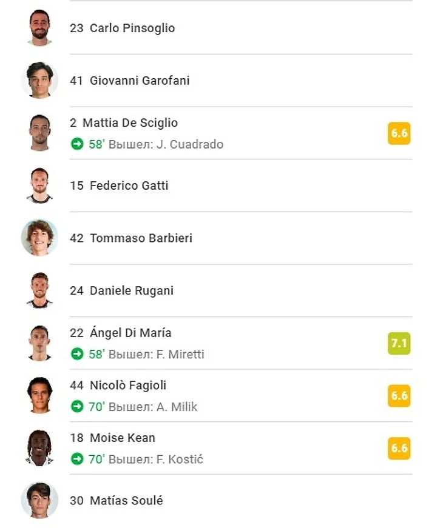The width and height of the screenshot is (443, 528).
Task: Click Moise Kean's substitution arrow icon
Action: coord(77,459)
